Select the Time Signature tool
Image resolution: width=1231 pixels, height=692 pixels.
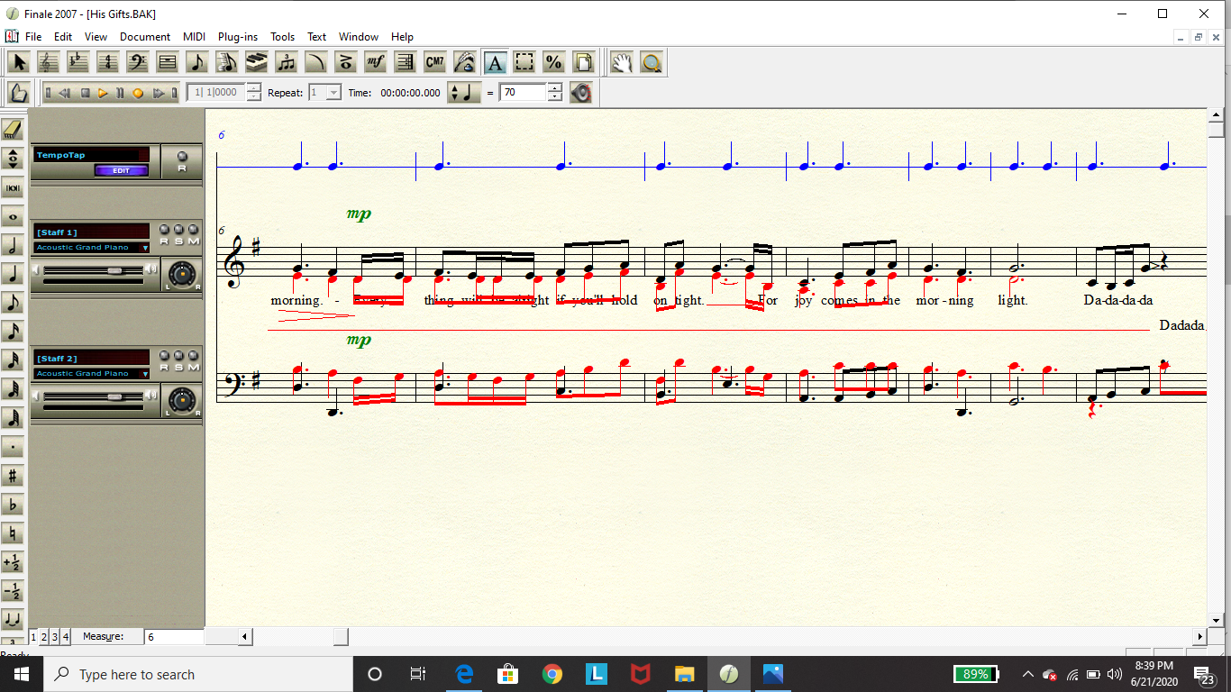[107, 62]
